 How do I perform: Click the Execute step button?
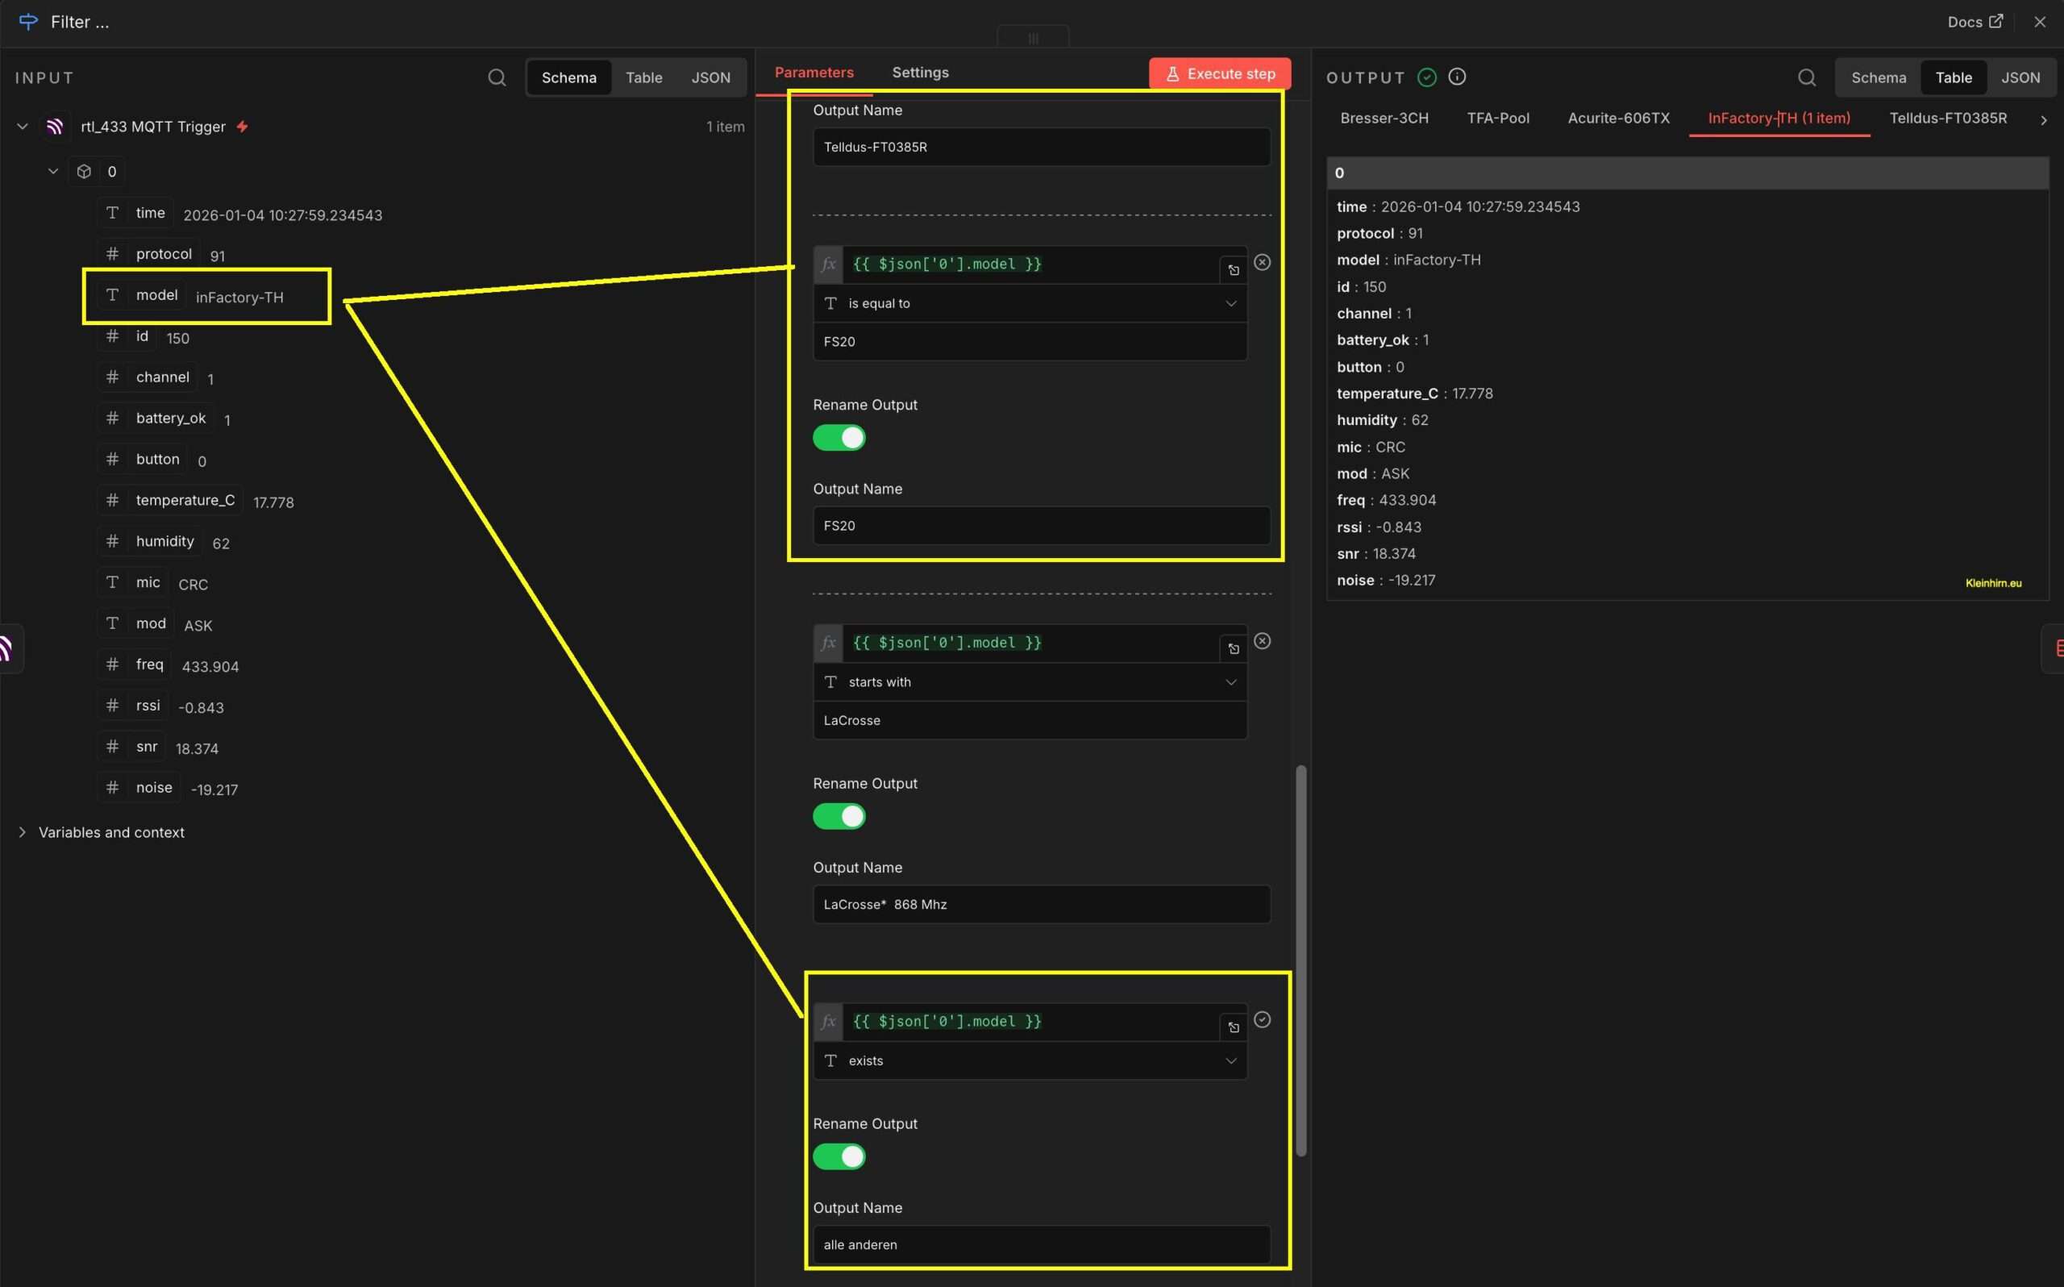1219,73
